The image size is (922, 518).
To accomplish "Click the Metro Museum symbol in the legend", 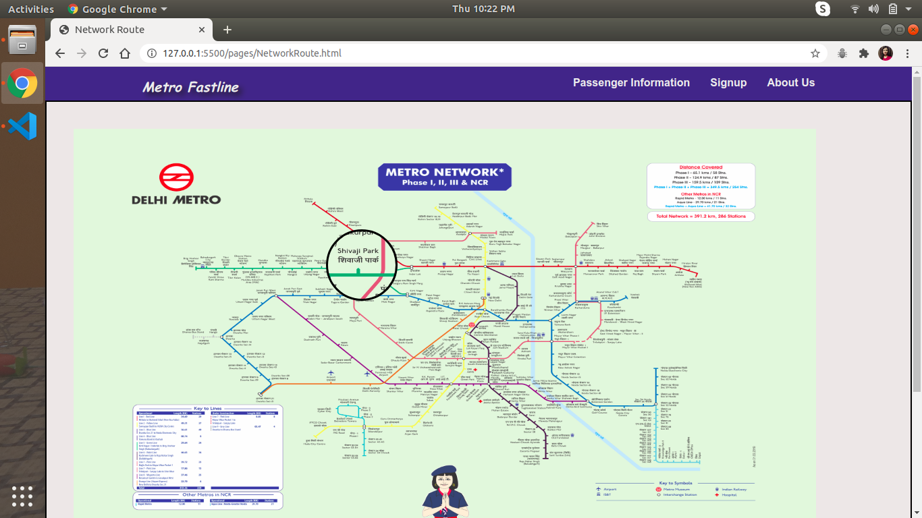I will [658, 489].
